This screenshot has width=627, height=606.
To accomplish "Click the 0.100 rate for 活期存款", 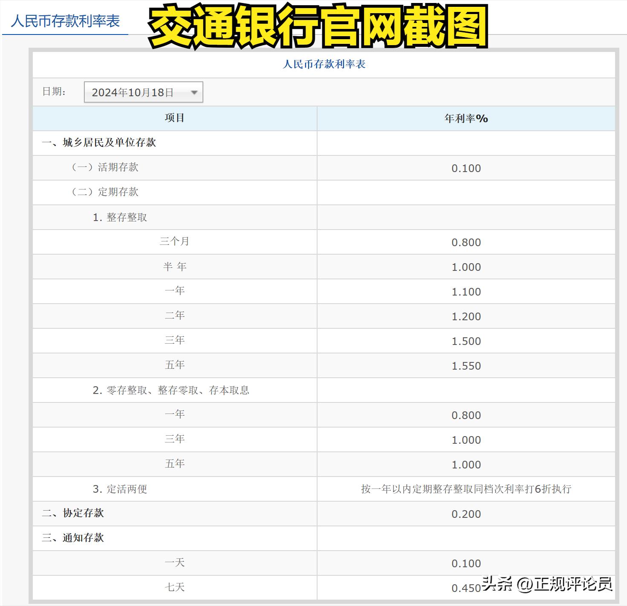I will click(466, 168).
